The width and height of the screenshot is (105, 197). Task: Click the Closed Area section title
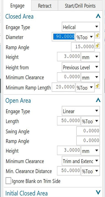[20, 17]
